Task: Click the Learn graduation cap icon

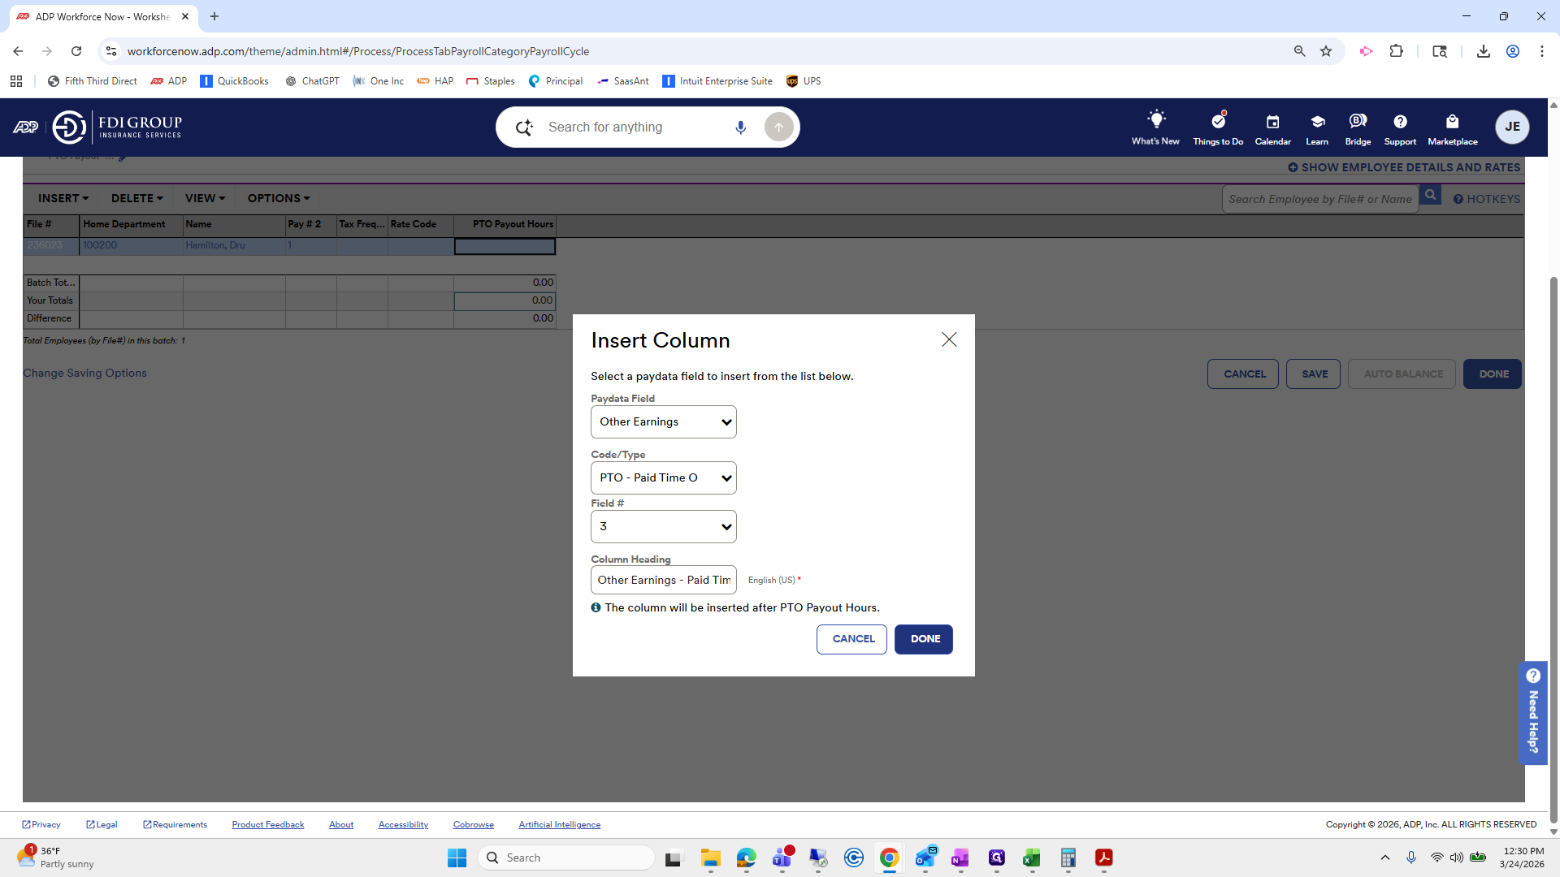Action: pos(1317,122)
